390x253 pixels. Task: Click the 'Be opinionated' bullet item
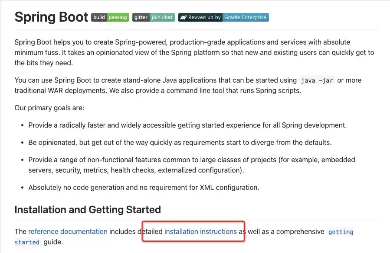tap(180, 142)
